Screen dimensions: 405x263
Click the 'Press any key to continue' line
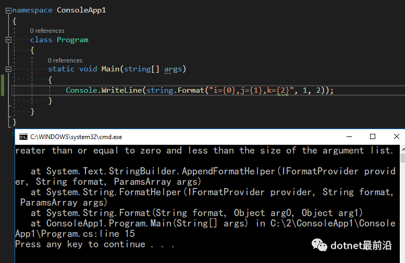pos(95,244)
